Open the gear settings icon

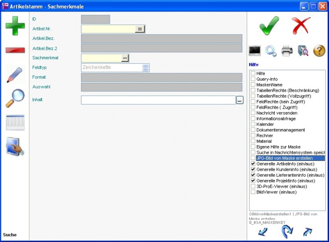point(271,51)
